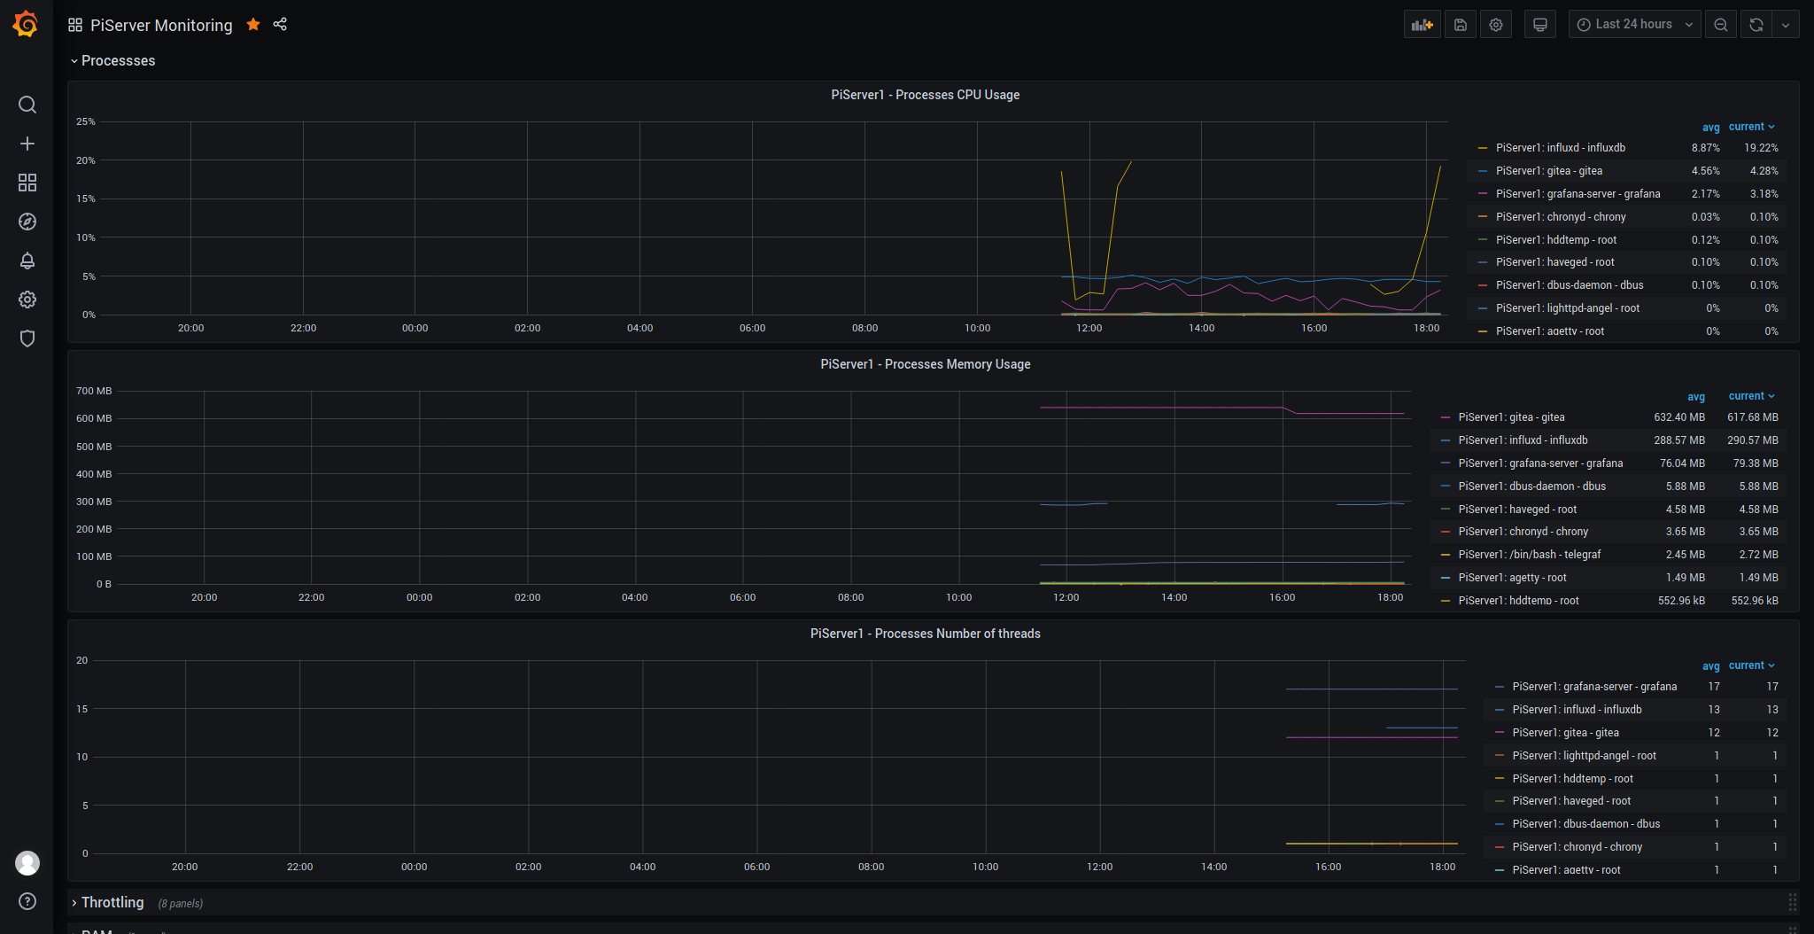Screen dimensions: 1814x934
Task: Zoom out the time range
Action: (1721, 25)
